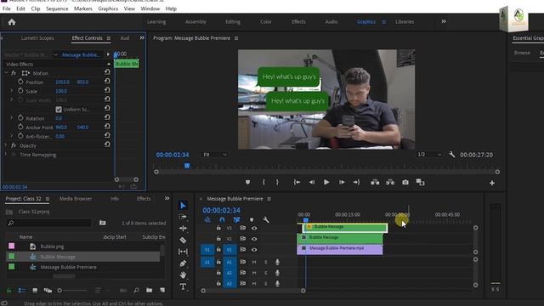The height and width of the screenshot is (306, 544).
Task: Toggle Uniform Scale checkbox
Action: coord(59,110)
